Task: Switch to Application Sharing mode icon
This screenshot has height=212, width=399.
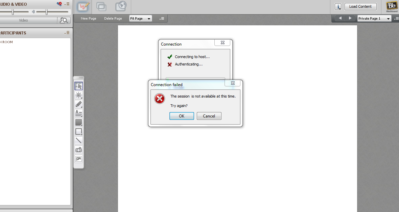Action: [x=101, y=7]
